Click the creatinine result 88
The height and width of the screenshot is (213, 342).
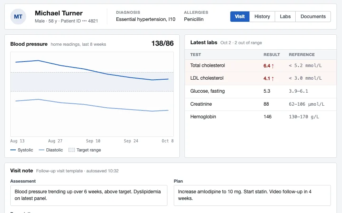pos(266,104)
